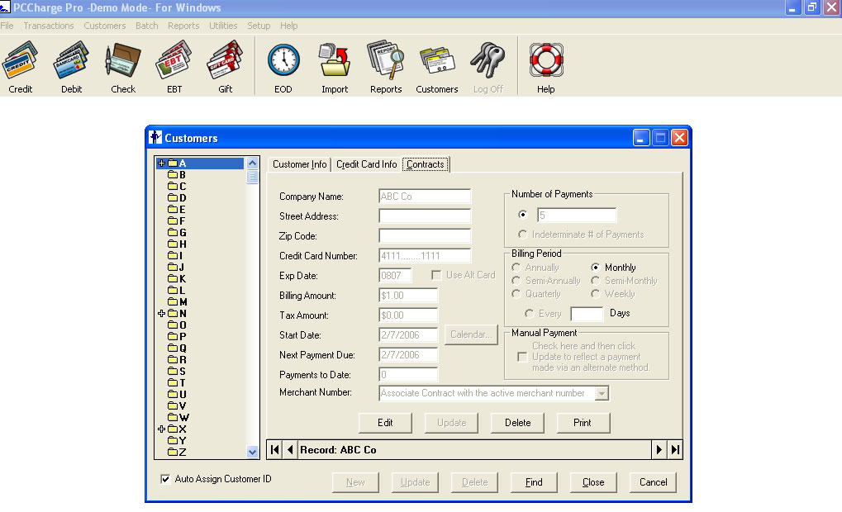Open Merchant Number dropdown
Screen dimensions: 842x512
[x=602, y=393]
